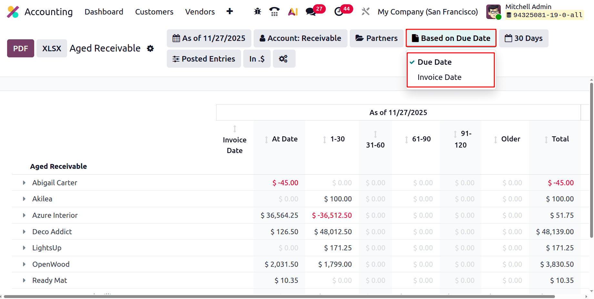Image resolution: width=594 pixels, height=299 pixels.
Task: Open the VoIP phone icon
Action: [274, 12]
